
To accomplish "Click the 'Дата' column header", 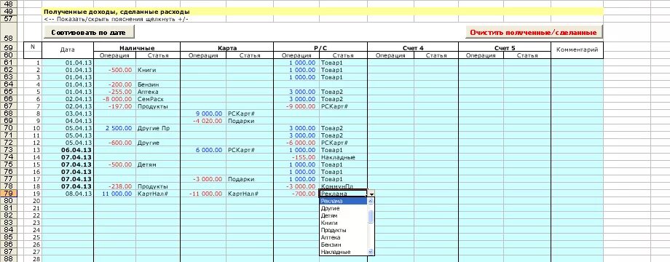I will 68,50.
